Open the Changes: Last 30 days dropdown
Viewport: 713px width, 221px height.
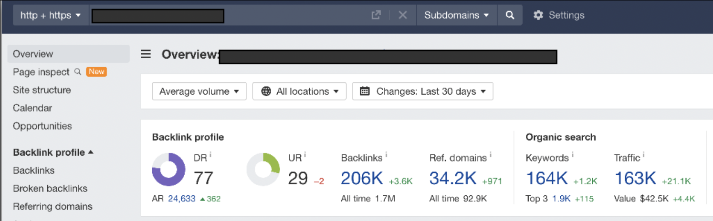coord(422,91)
